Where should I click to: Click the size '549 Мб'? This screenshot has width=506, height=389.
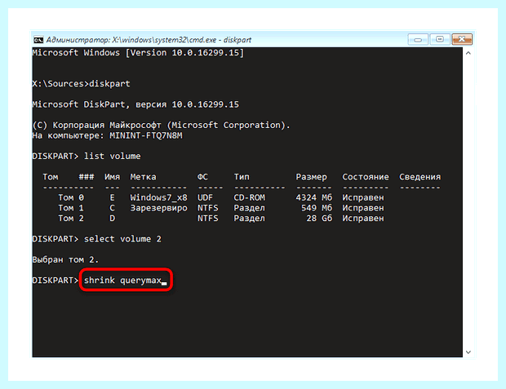click(317, 208)
